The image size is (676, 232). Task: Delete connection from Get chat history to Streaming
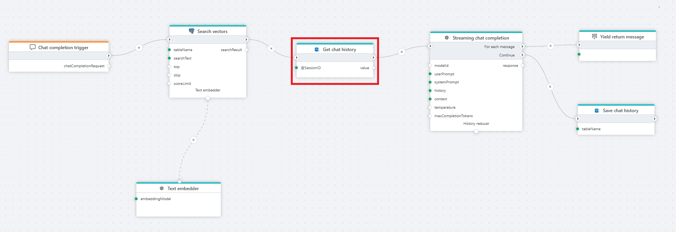[x=402, y=52]
